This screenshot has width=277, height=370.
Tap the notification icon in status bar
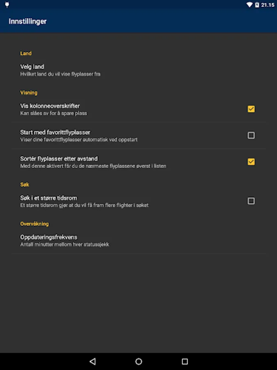click(x=7, y=5)
